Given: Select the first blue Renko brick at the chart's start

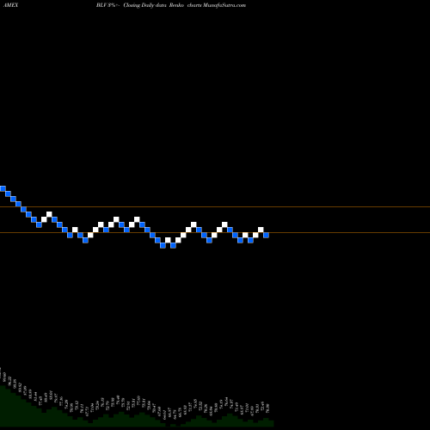Looking at the screenshot, I should click(x=3, y=188).
